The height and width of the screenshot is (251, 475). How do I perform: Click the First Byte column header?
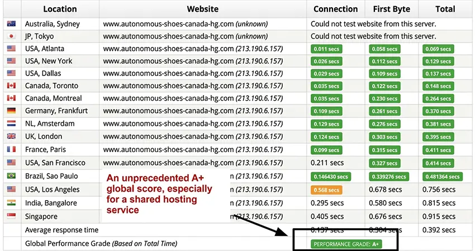(391, 9)
